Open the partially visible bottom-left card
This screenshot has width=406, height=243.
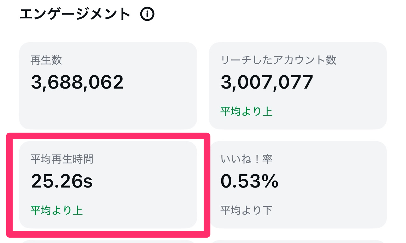pyautogui.click(x=108, y=241)
